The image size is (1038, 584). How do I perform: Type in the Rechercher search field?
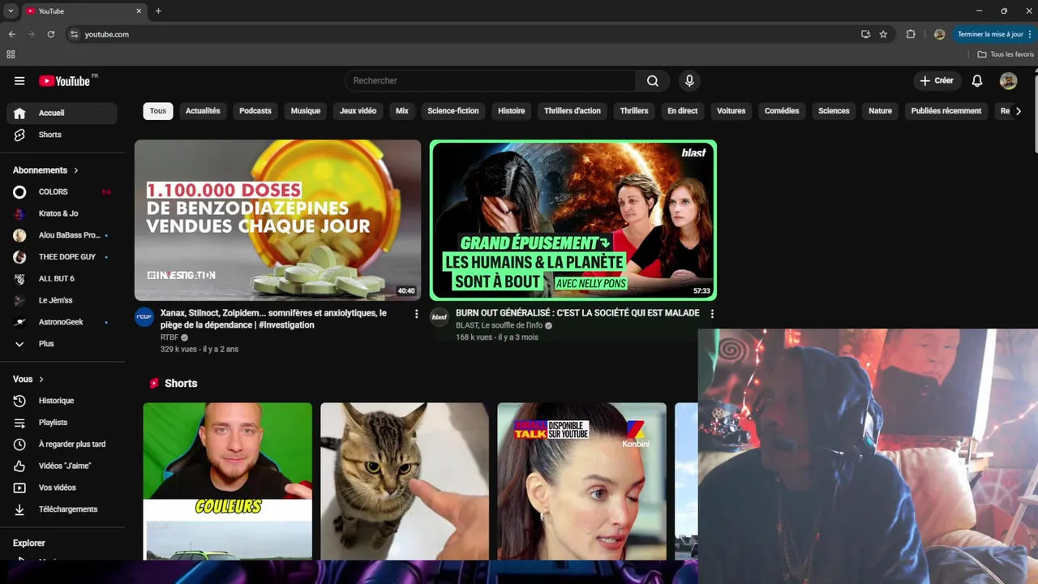tap(491, 80)
